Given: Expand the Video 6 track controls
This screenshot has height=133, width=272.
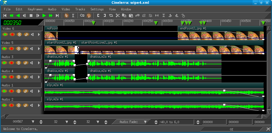Looking at the screenshot, I should (39, 35).
